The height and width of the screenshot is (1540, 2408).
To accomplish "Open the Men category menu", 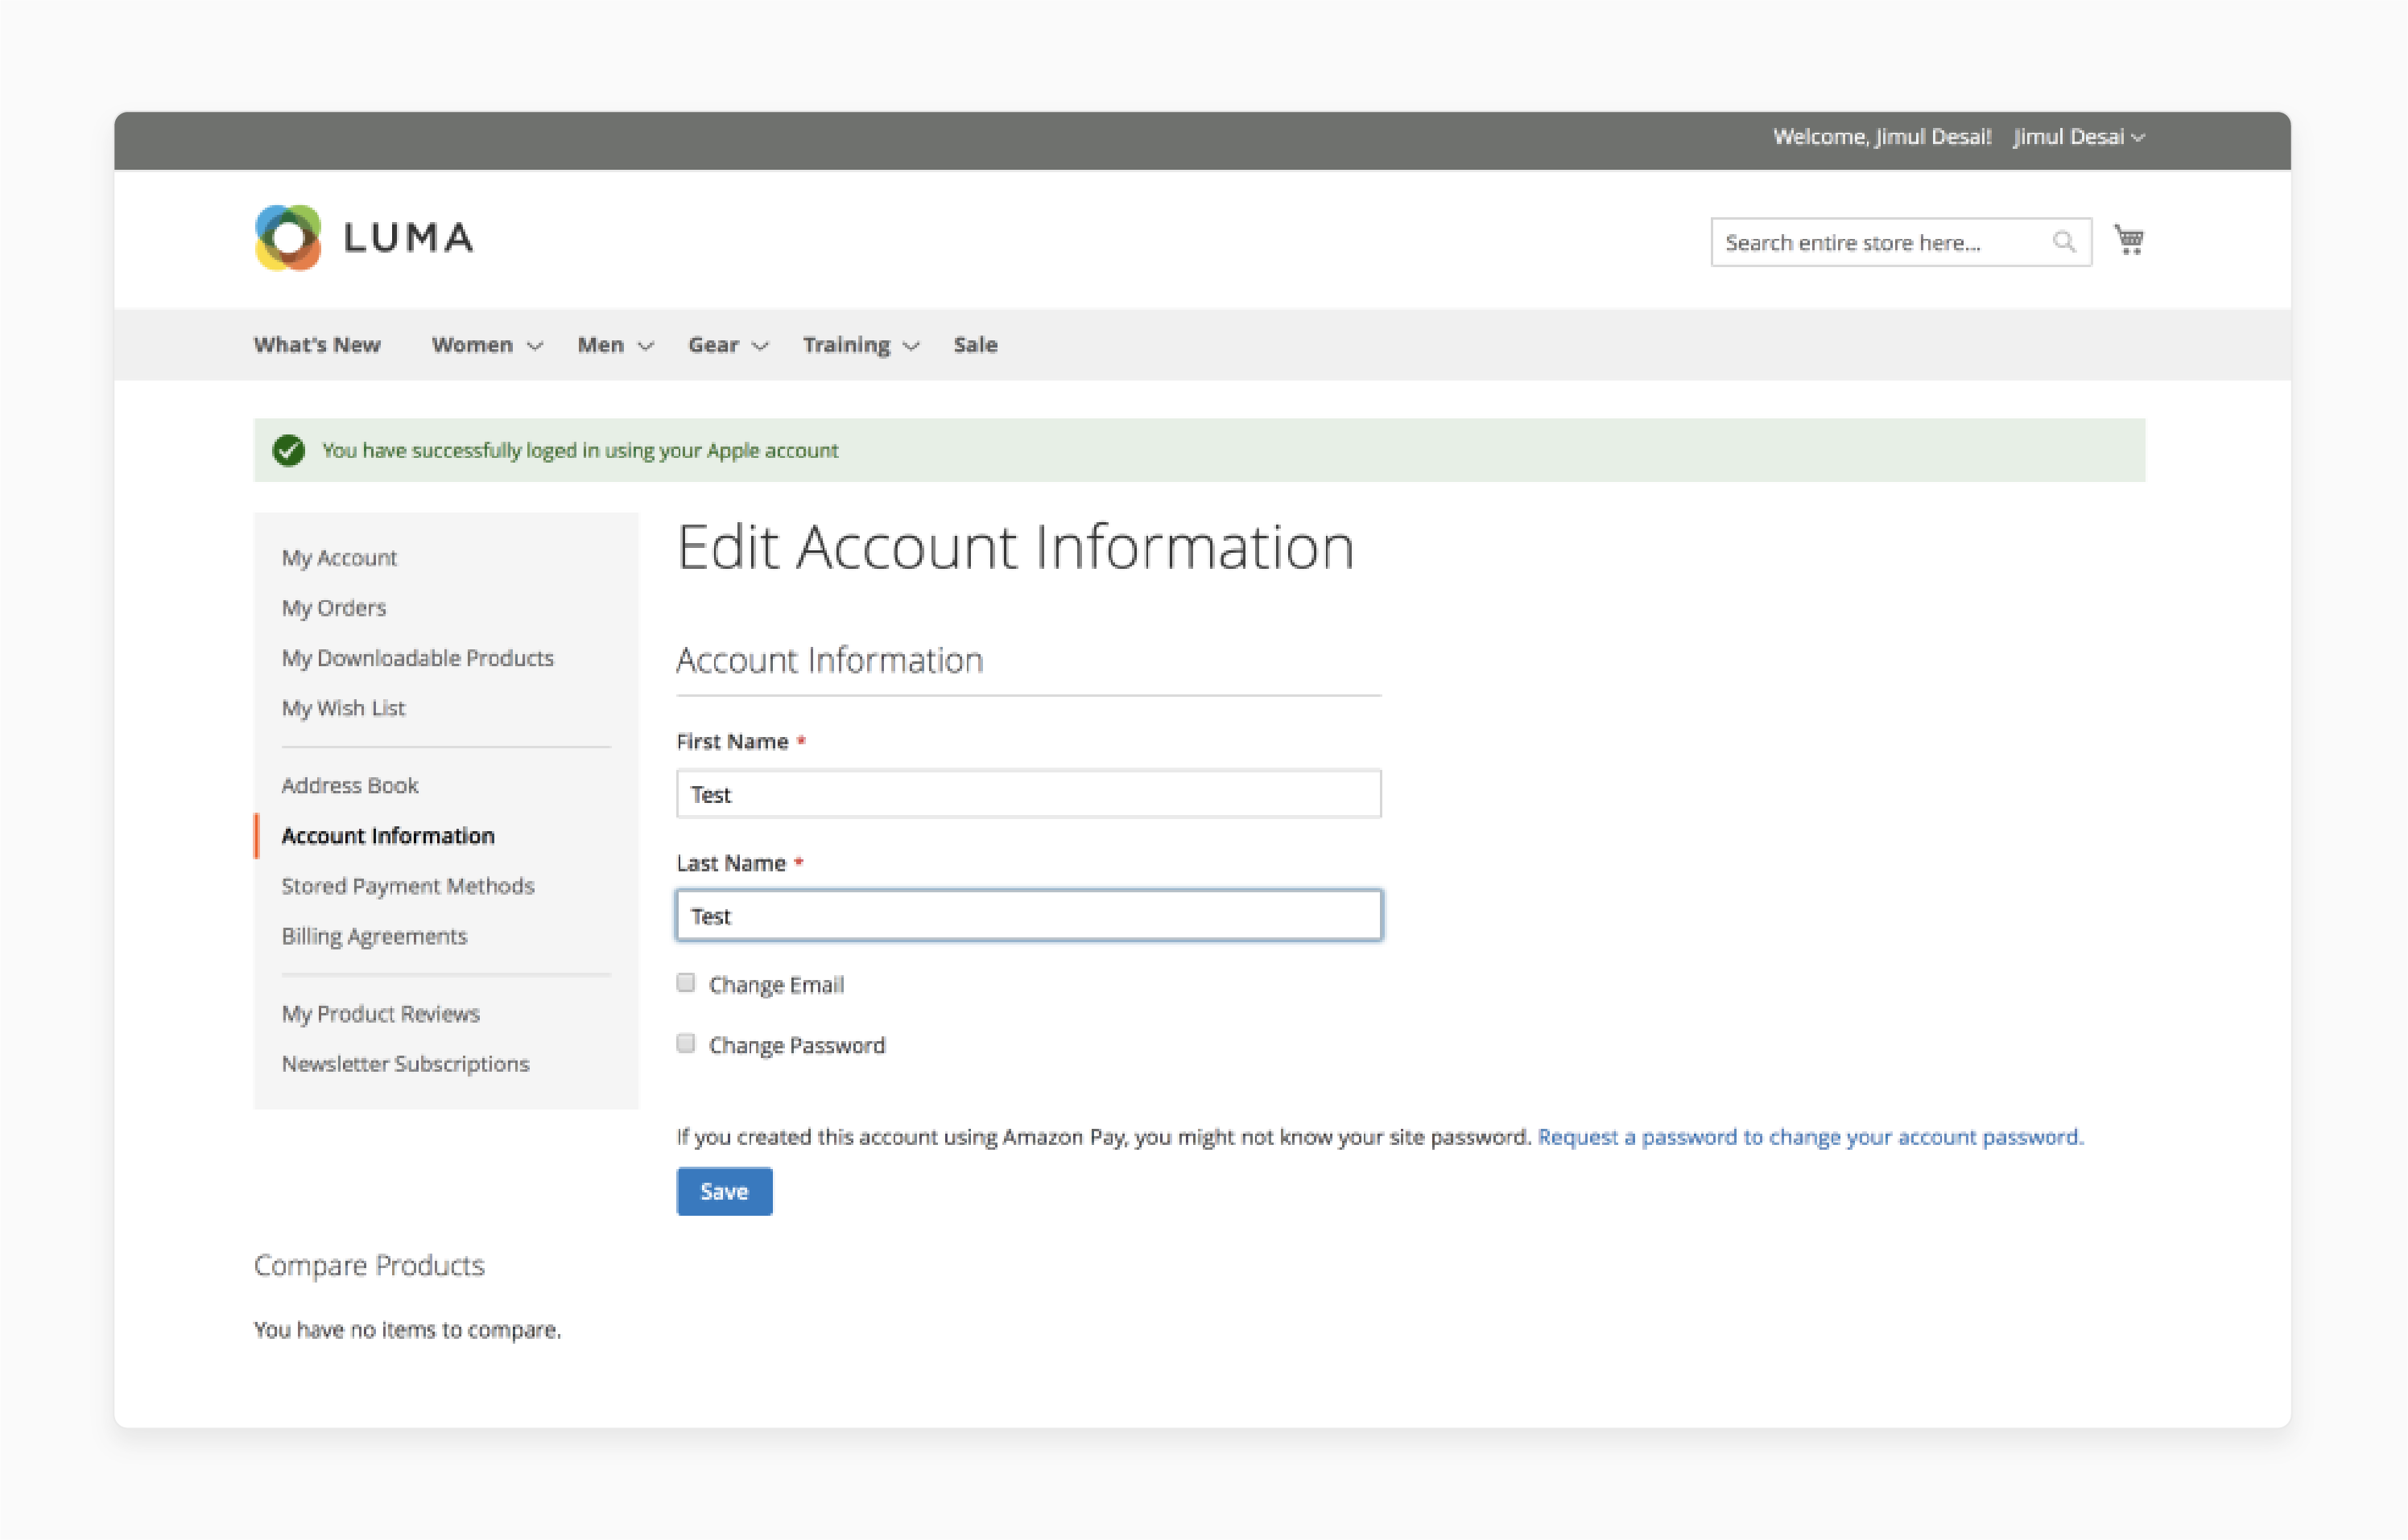I will click(x=601, y=345).
